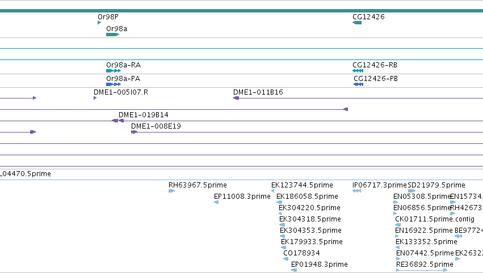This screenshot has width=483, height=273.
Task: Click the CG12426-PB protein arrows
Action: pyautogui.click(x=359, y=84)
